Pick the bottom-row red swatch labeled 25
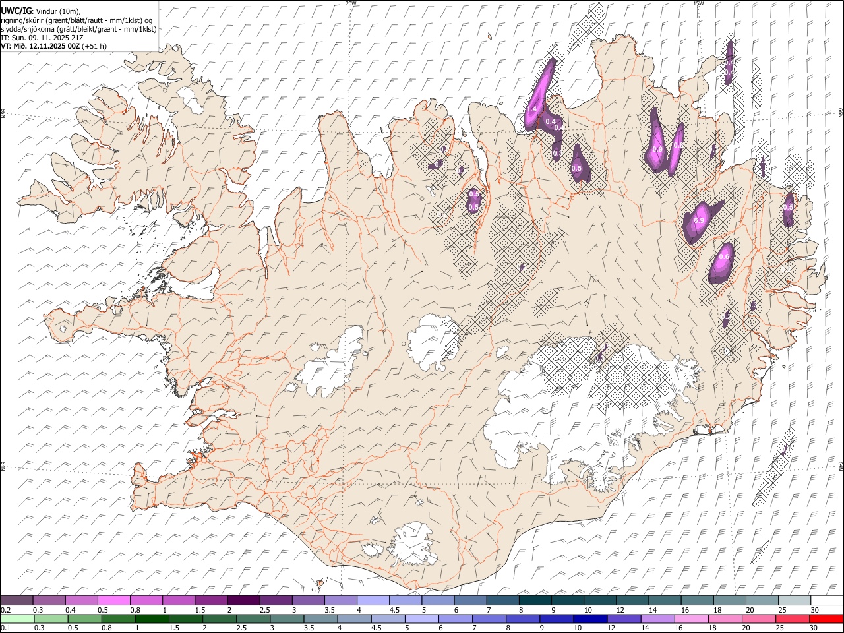 coord(792,619)
